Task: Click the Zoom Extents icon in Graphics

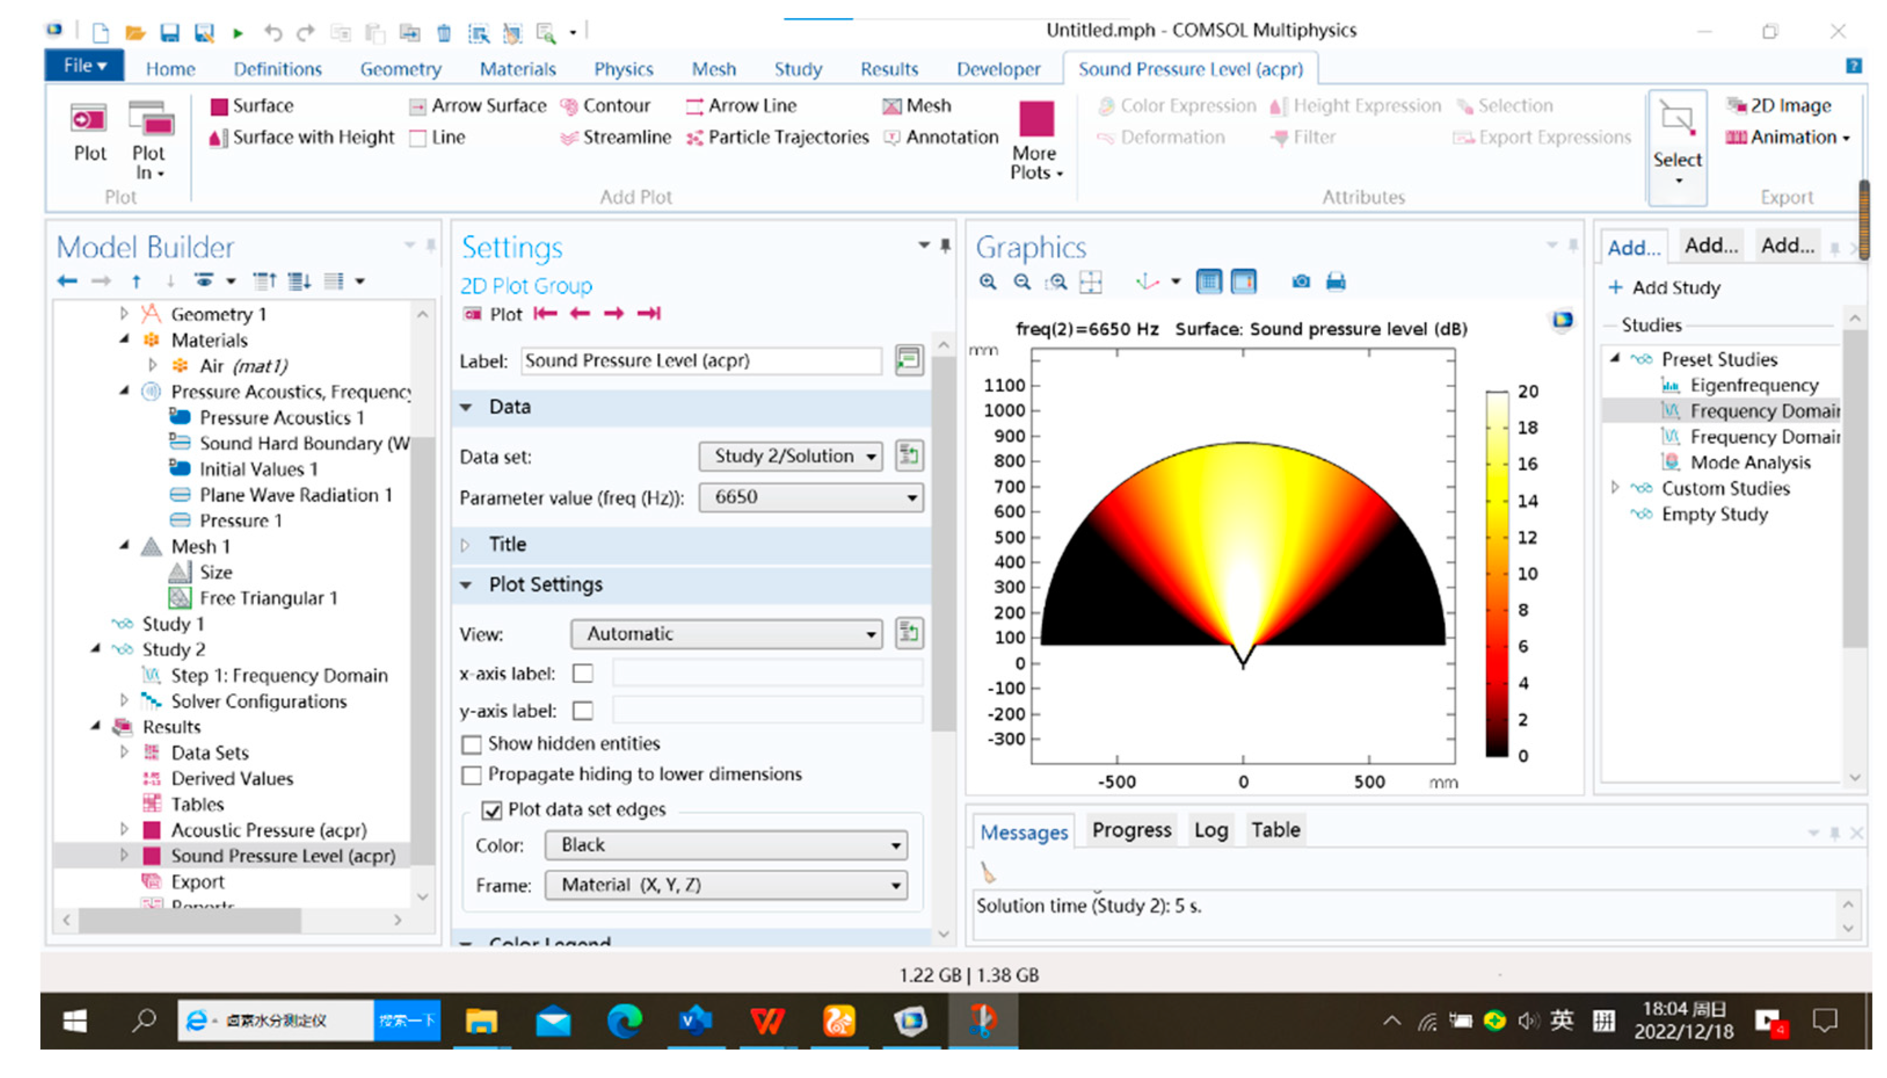Action: click(x=1090, y=282)
